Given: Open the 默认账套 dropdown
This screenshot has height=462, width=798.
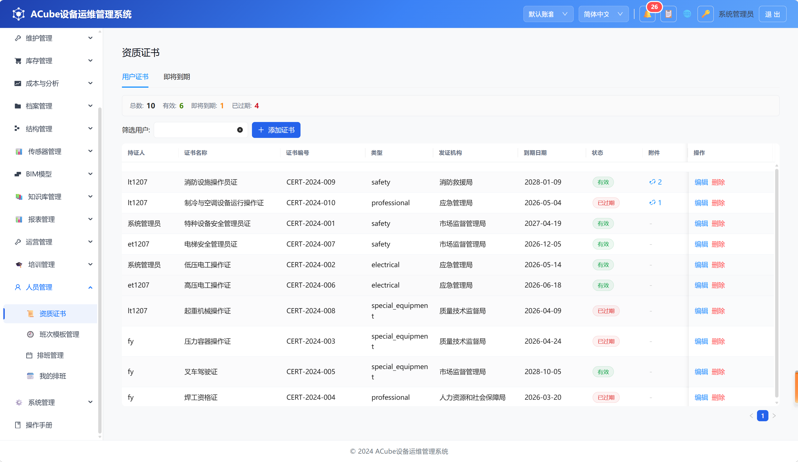Looking at the screenshot, I should click(x=548, y=14).
